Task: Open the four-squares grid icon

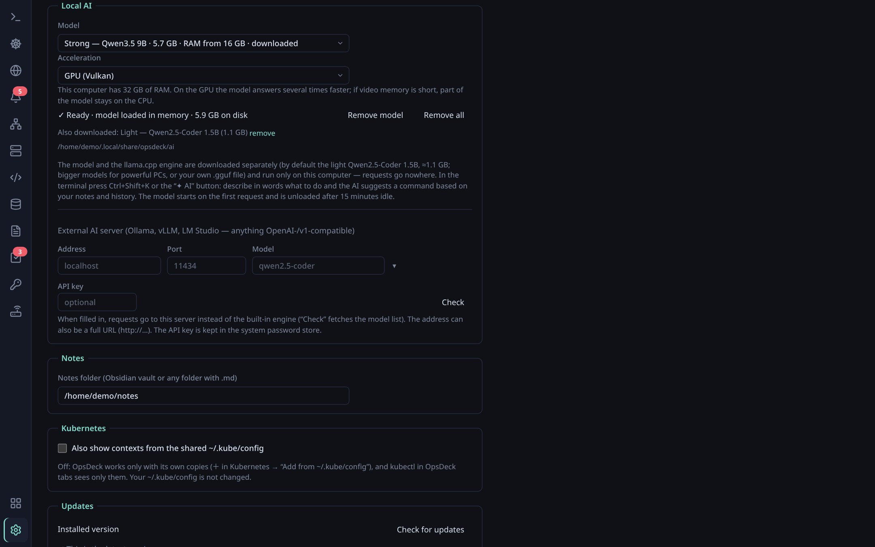Action: (15, 503)
